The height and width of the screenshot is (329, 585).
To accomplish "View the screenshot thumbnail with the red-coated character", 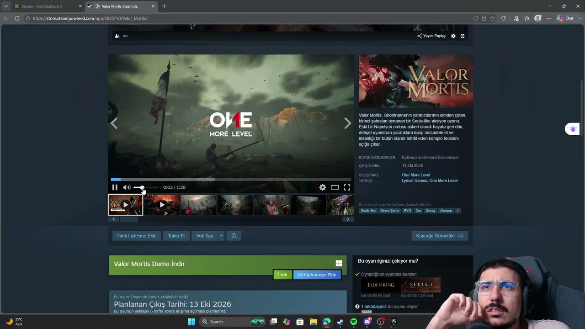I will 271,205.
